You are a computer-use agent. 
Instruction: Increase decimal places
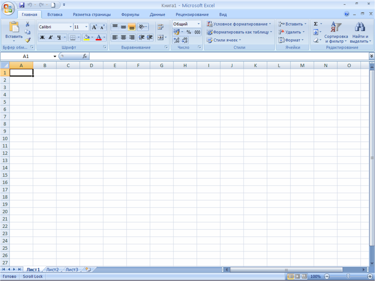click(x=176, y=40)
